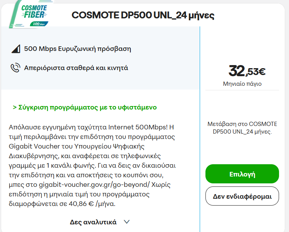Click the 500 Mbps Ευρυζωνική πρόσβαση feature text
289x232 pixels.
coord(77,49)
